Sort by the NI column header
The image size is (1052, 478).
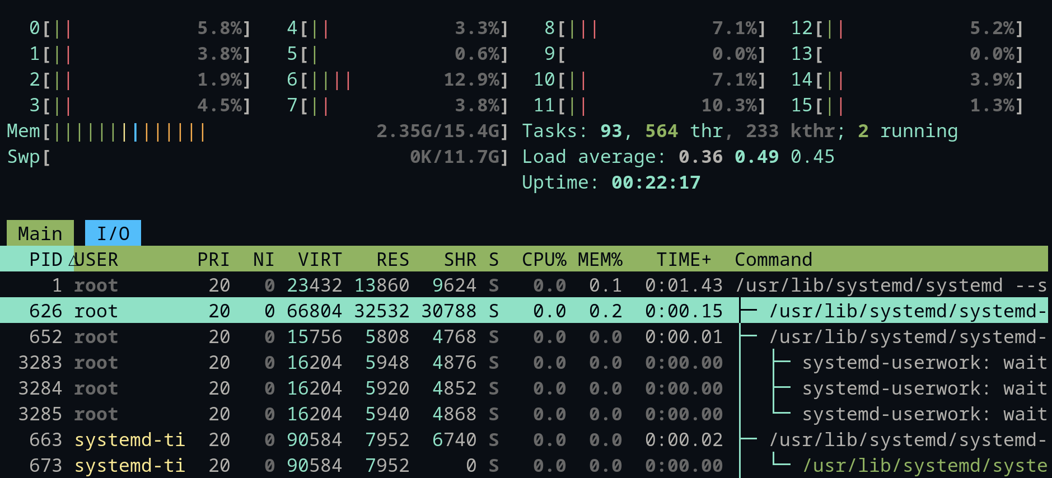(264, 259)
